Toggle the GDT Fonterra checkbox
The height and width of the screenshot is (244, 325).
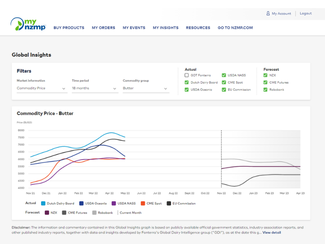pyautogui.click(x=186, y=75)
